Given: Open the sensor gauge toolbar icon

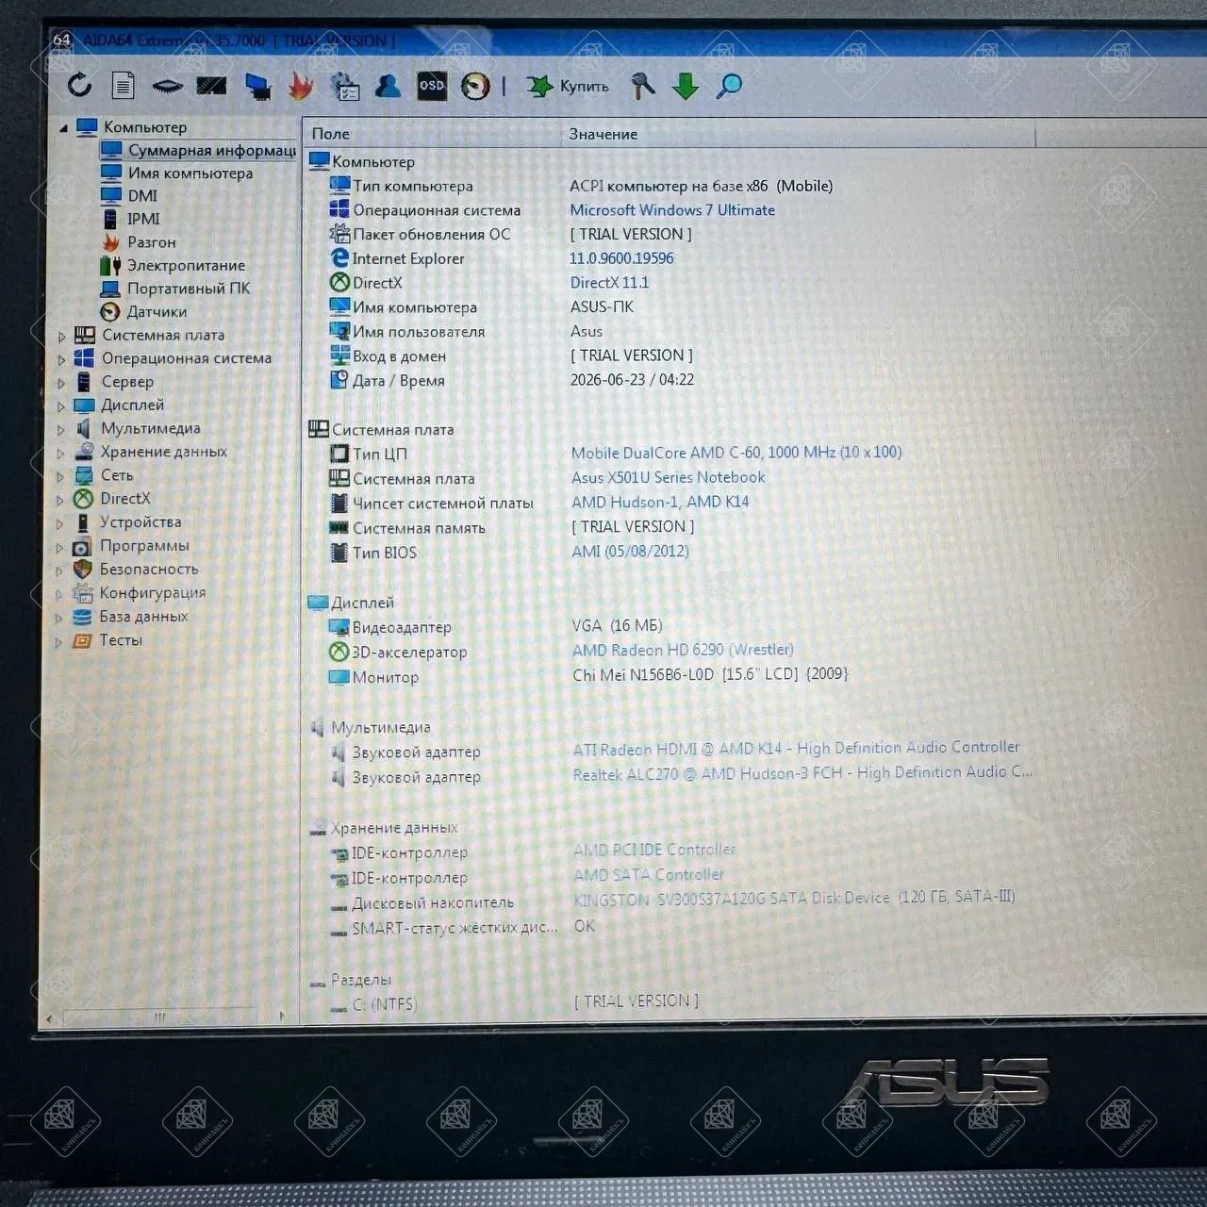Looking at the screenshot, I should [475, 87].
